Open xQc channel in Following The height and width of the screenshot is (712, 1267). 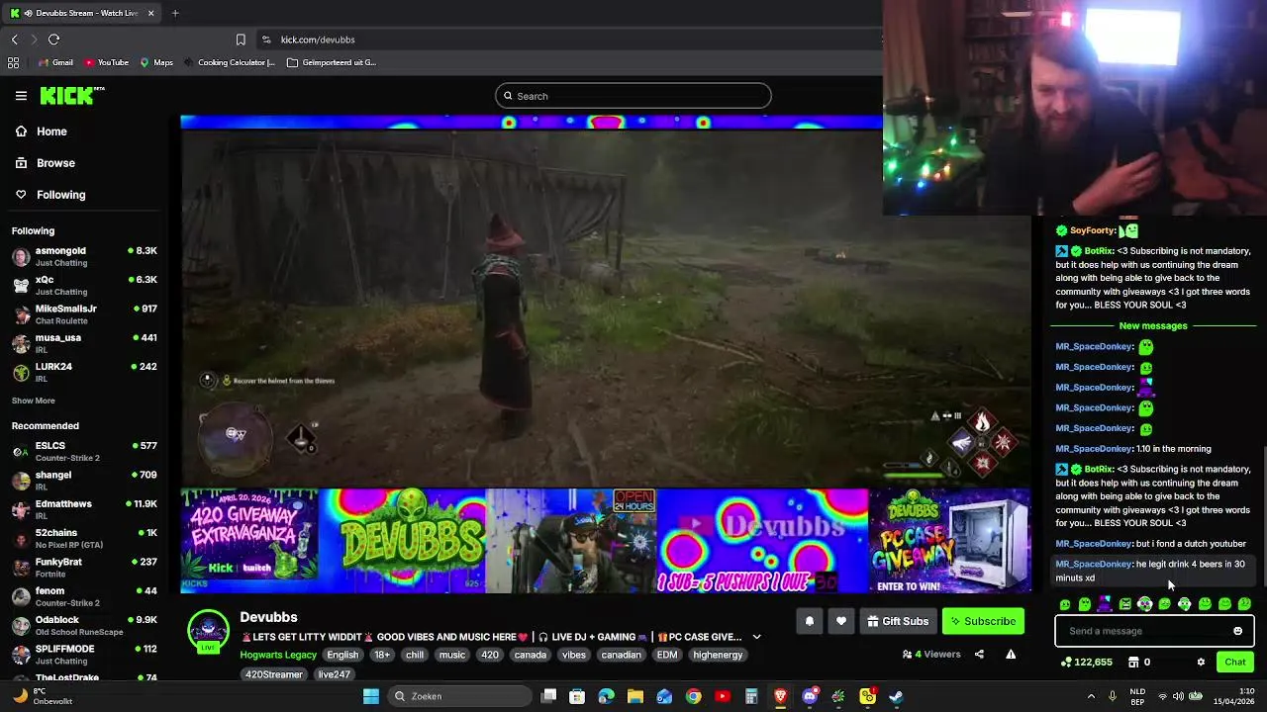point(84,285)
